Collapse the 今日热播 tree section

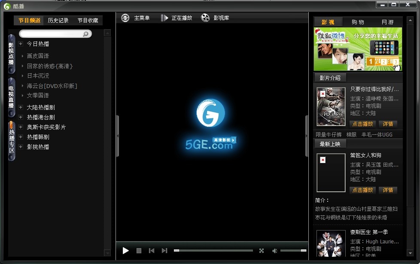(21, 44)
